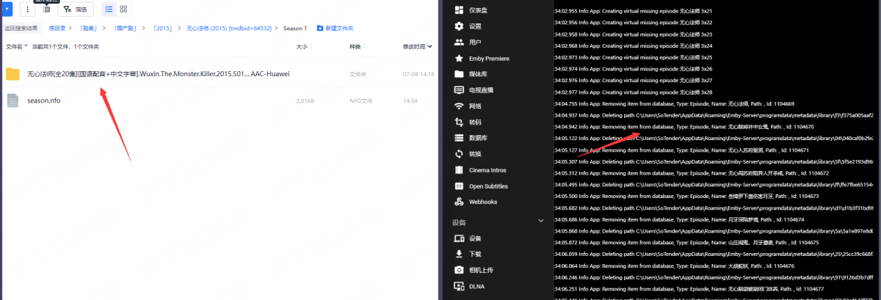Click the 仪表盘 dashboard icon
The height and width of the screenshot is (300, 881).
click(459, 10)
